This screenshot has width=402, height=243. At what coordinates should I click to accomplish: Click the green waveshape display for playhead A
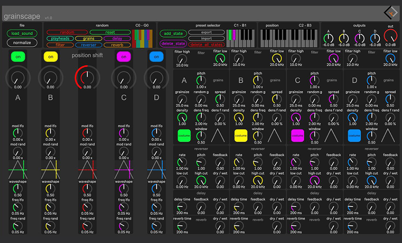tap(18, 169)
